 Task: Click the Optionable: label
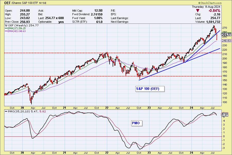click(x=45, y=22)
